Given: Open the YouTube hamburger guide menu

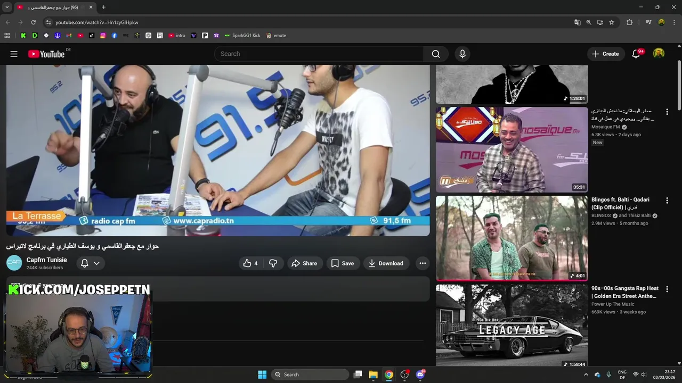Looking at the screenshot, I should click(14, 54).
